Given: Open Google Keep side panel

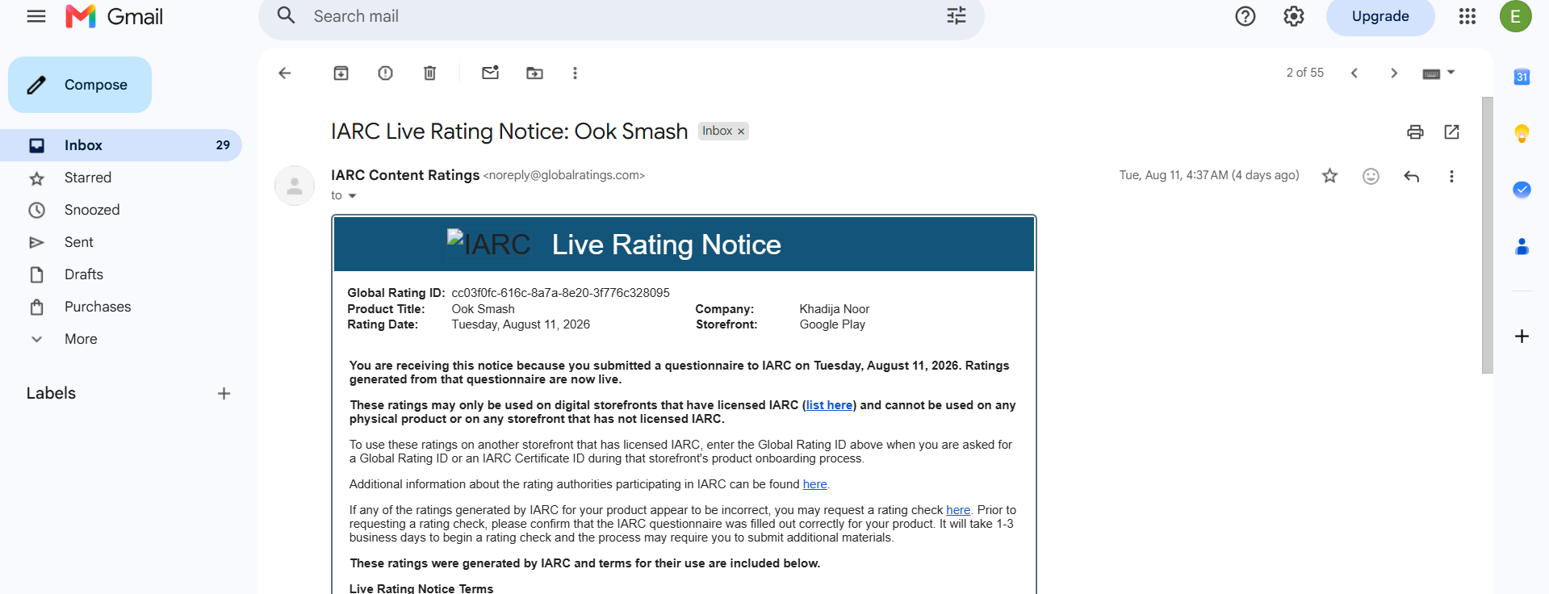Looking at the screenshot, I should click(x=1522, y=133).
